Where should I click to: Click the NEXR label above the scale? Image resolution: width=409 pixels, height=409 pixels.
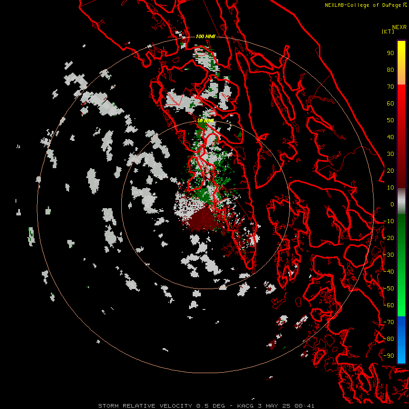(x=399, y=27)
